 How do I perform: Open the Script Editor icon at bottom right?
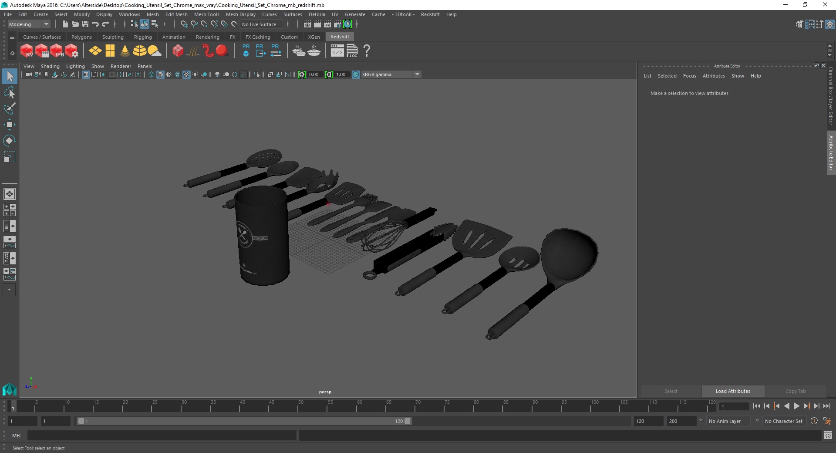pyautogui.click(x=828, y=435)
